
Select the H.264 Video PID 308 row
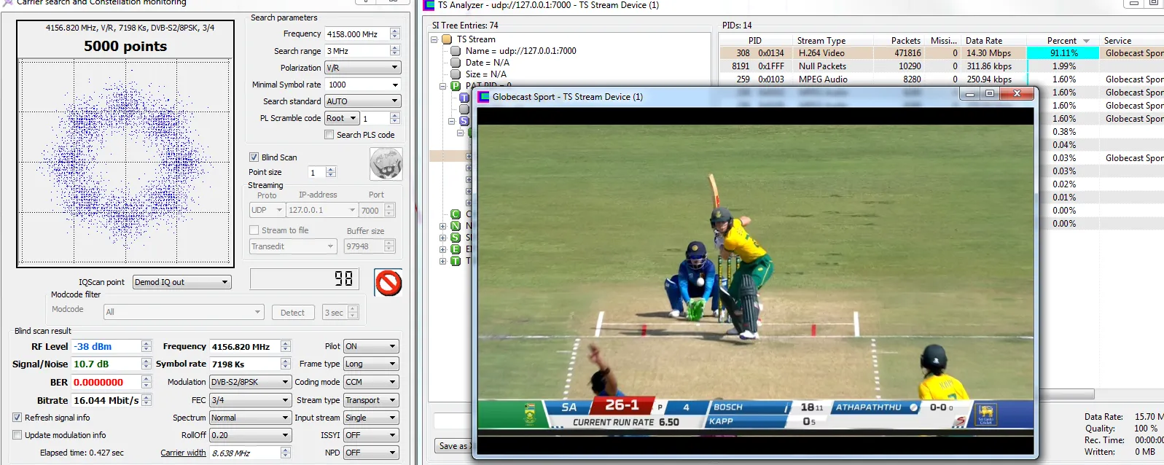tap(821, 53)
